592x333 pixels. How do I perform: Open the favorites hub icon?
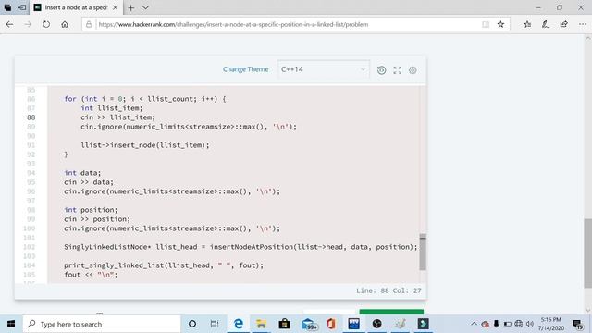click(x=527, y=25)
